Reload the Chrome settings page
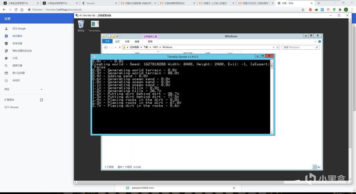 coord(16,10)
